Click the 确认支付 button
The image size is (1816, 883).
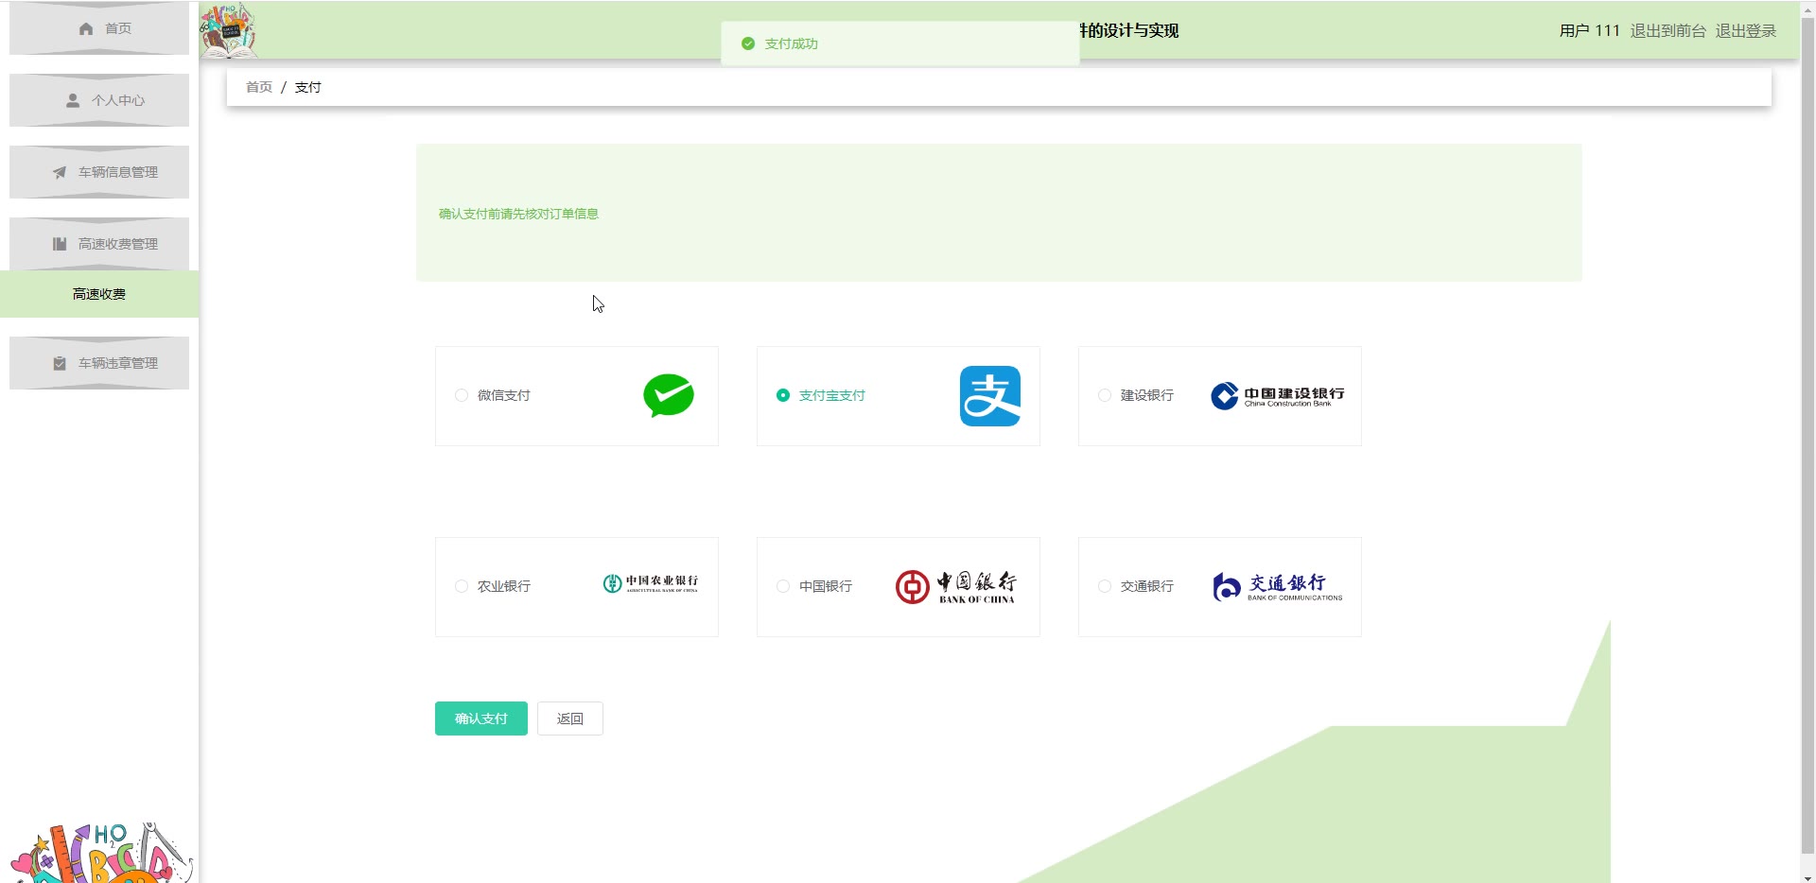click(481, 719)
